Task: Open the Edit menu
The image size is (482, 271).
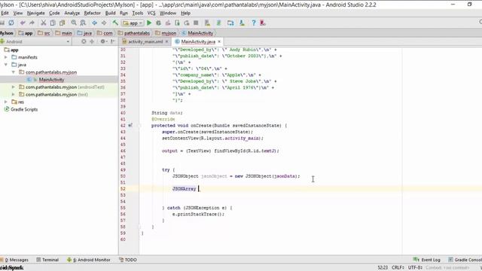Action: (x=5, y=13)
